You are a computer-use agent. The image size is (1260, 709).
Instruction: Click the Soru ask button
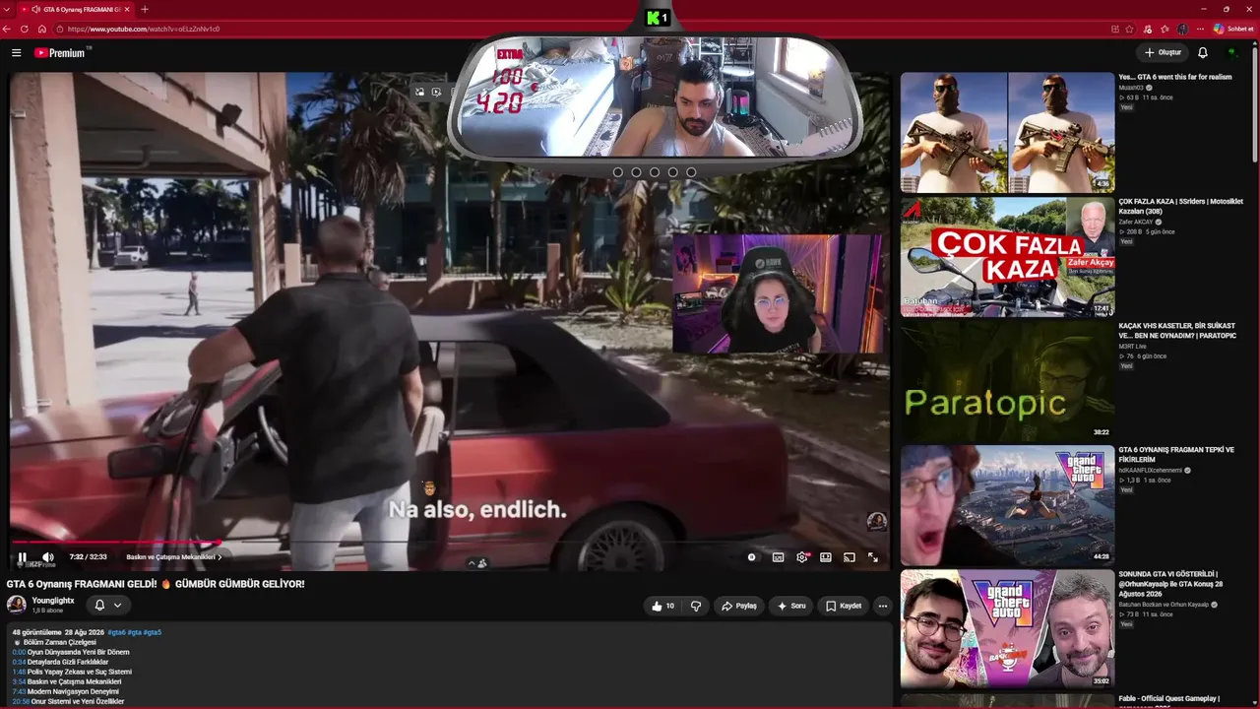point(791,606)
